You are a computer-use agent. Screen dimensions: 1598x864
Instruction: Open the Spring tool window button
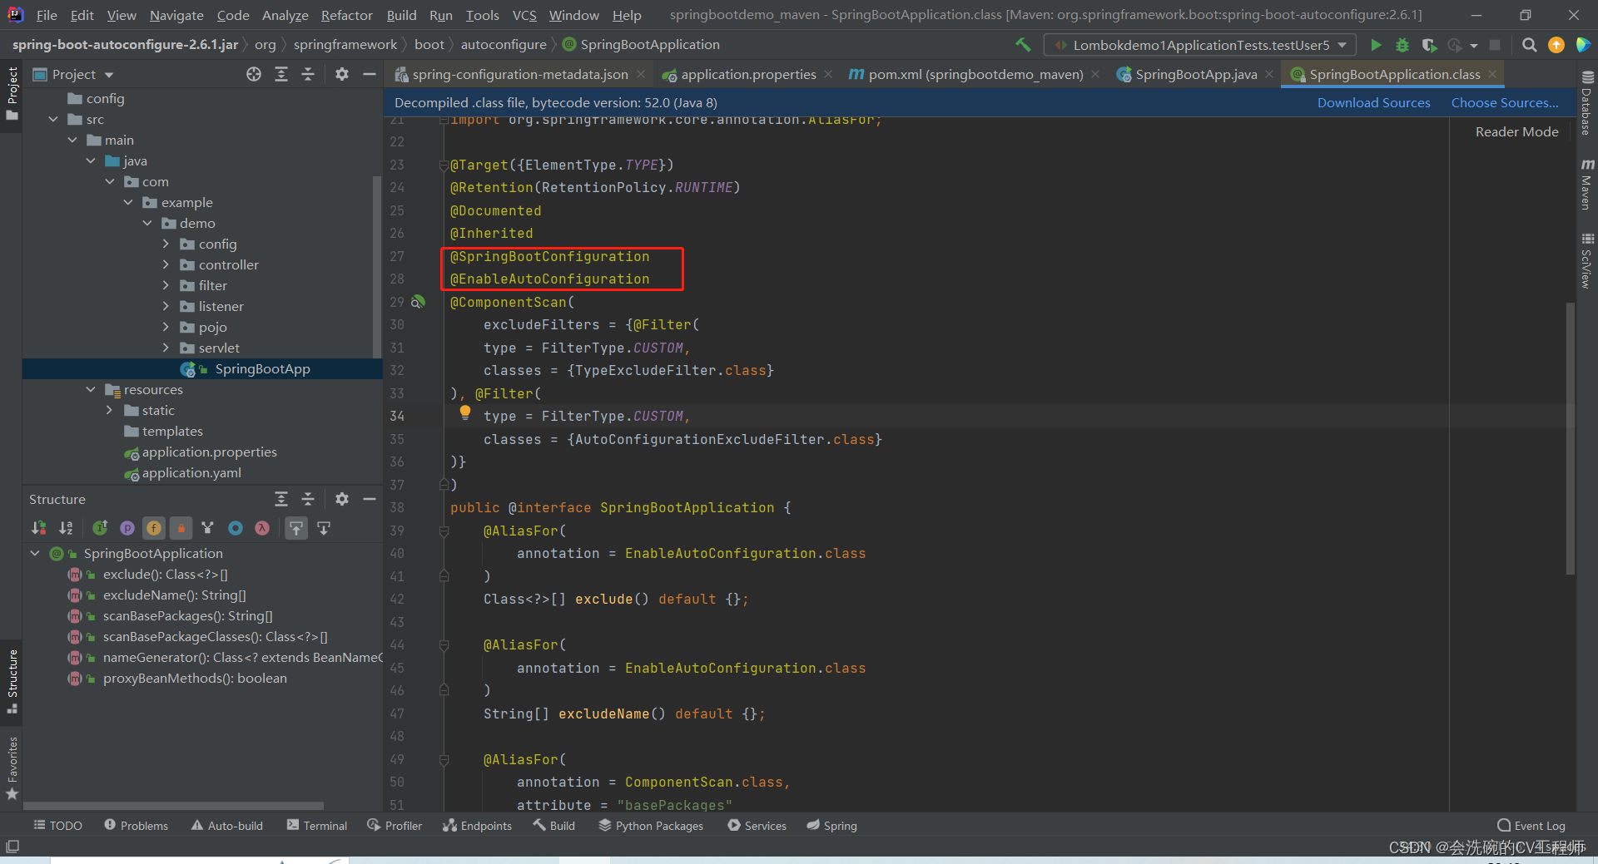831,826
